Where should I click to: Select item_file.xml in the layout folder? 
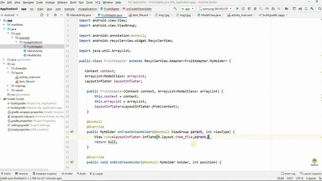pyautogui.click(x=27, y=81)
